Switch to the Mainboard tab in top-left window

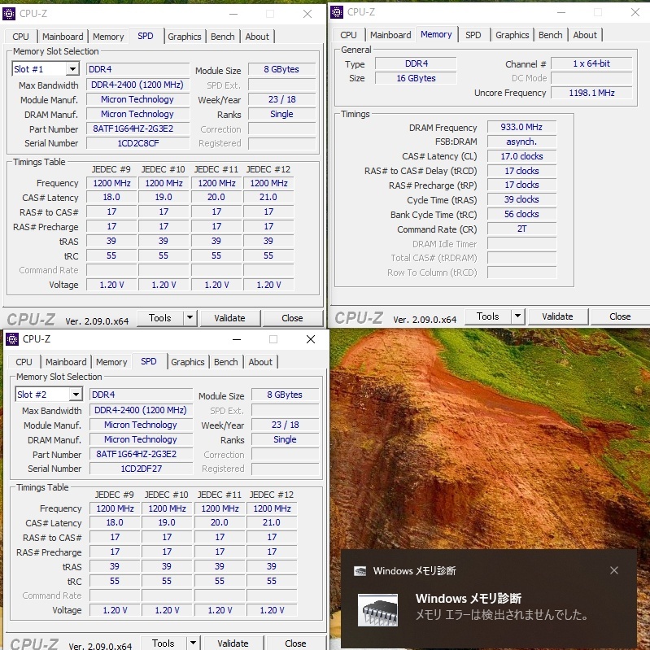click(x=63, y=37)
